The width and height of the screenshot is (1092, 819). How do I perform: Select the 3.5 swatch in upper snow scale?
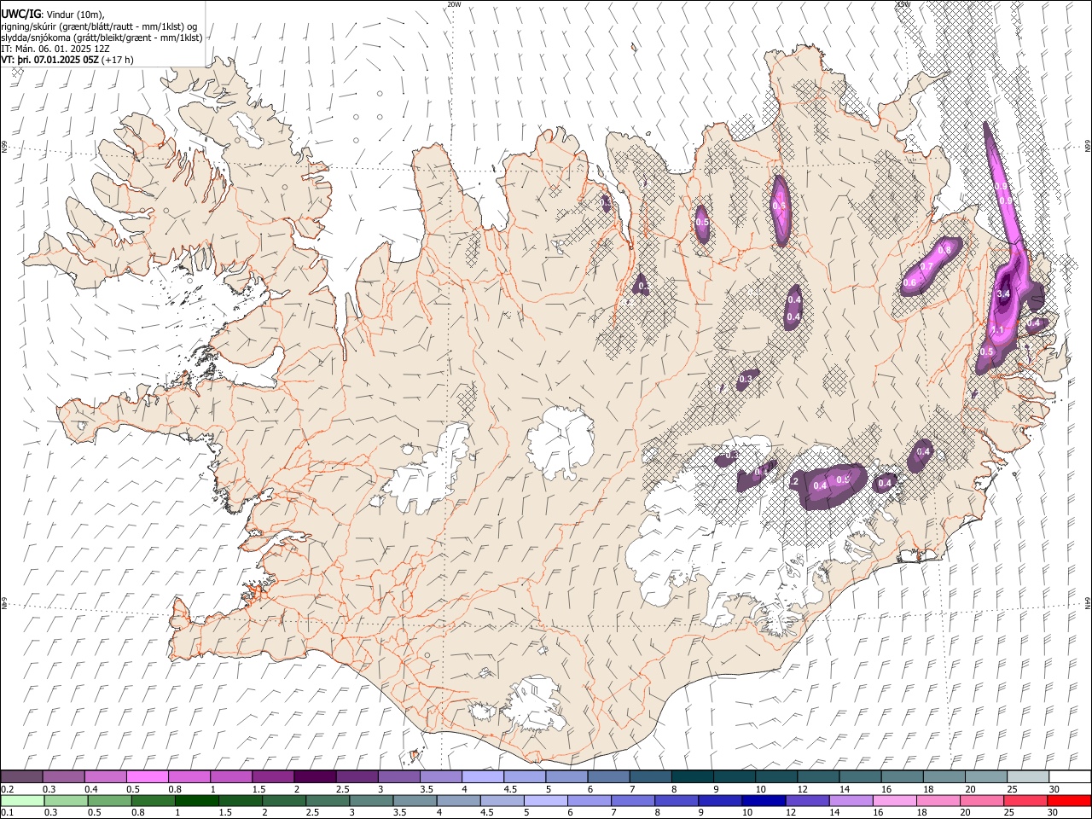coord(440,776)
